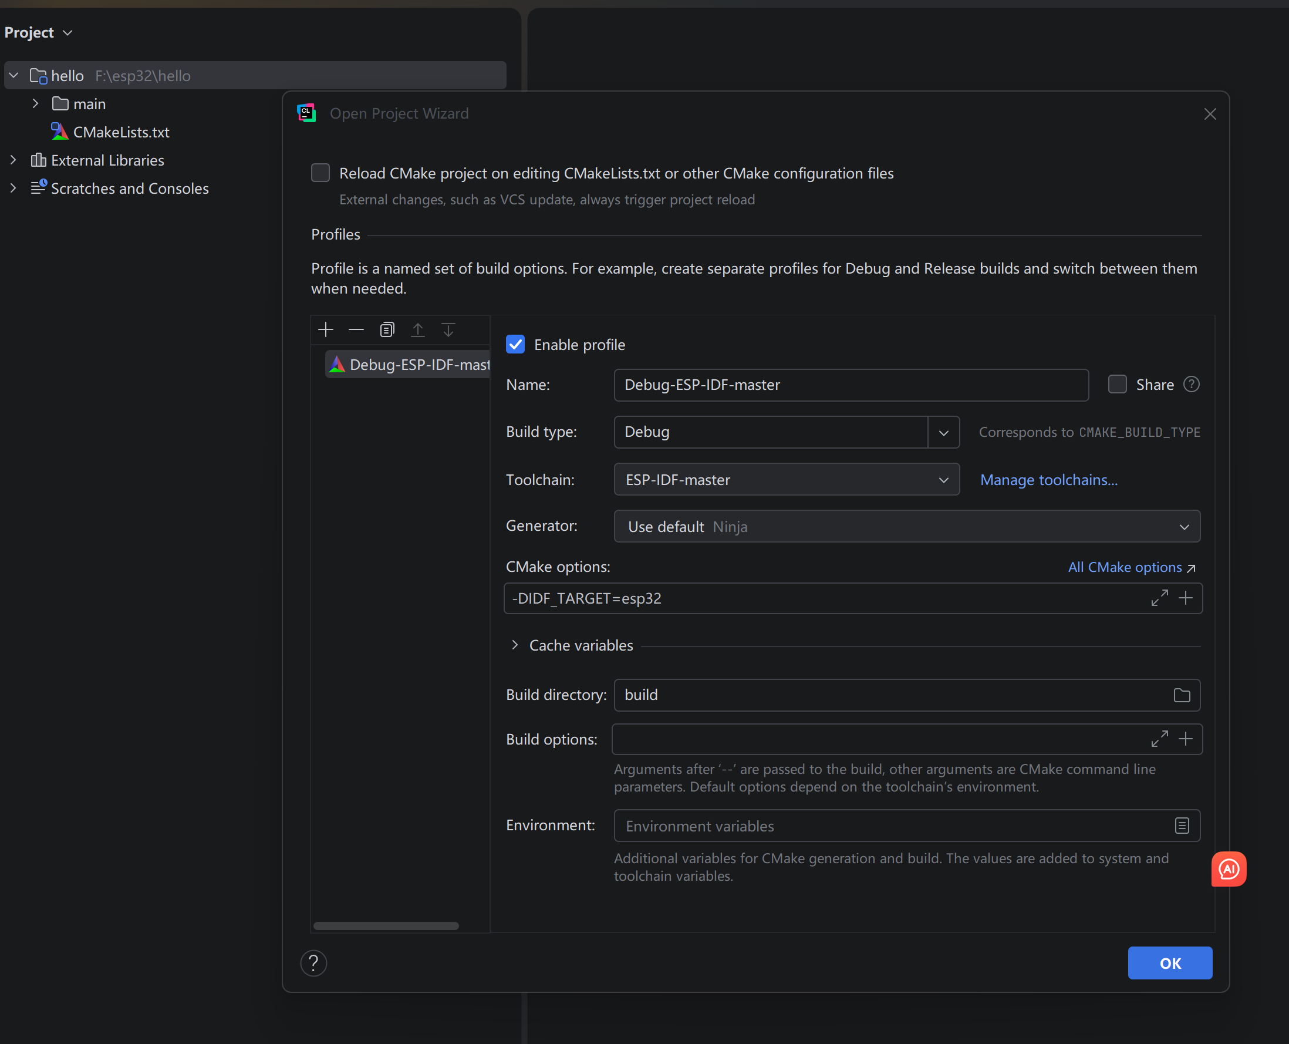
Task: Select CMakeLists.txt in project tree
Action: (121, 132)
